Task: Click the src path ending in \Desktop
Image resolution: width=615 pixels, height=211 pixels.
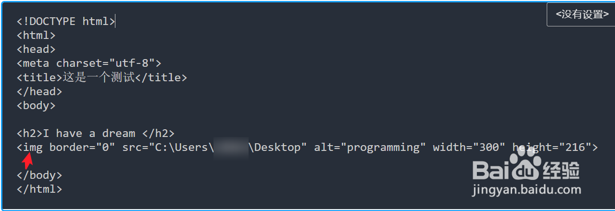Action: coord(214,147)
